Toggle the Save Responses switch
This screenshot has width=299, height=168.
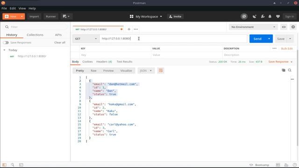6,42
